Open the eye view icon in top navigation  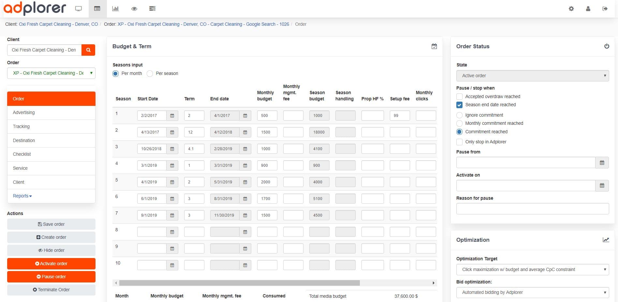[134, 9]
